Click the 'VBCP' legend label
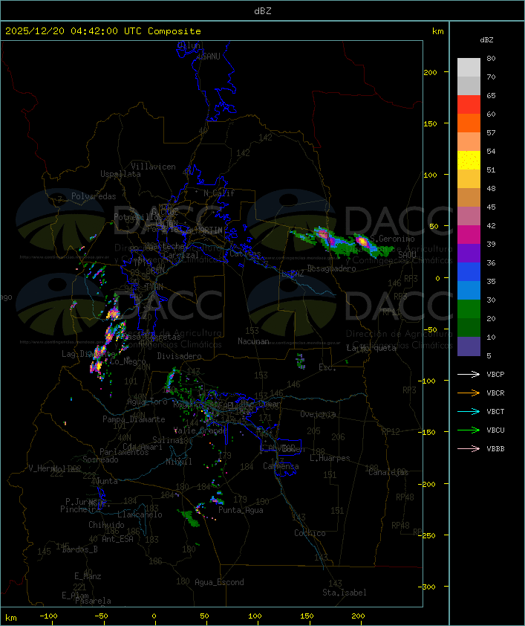Viewport: 525px width, 626px height. point(495,375)
